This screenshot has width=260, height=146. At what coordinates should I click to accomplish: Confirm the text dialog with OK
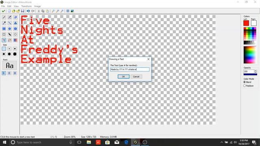coord(123,77)
